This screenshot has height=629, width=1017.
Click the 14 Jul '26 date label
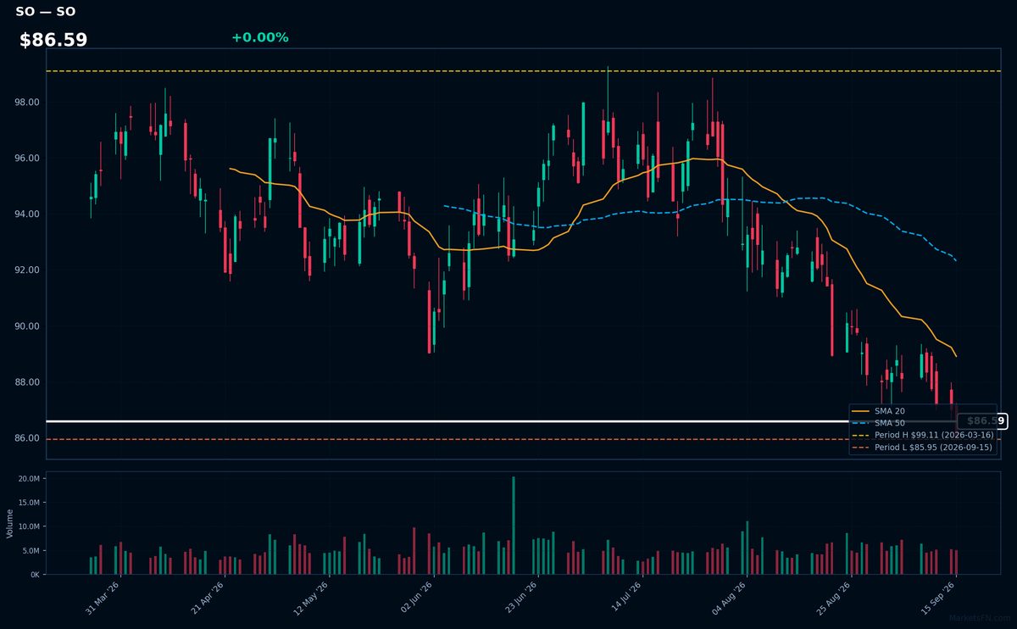624,598
